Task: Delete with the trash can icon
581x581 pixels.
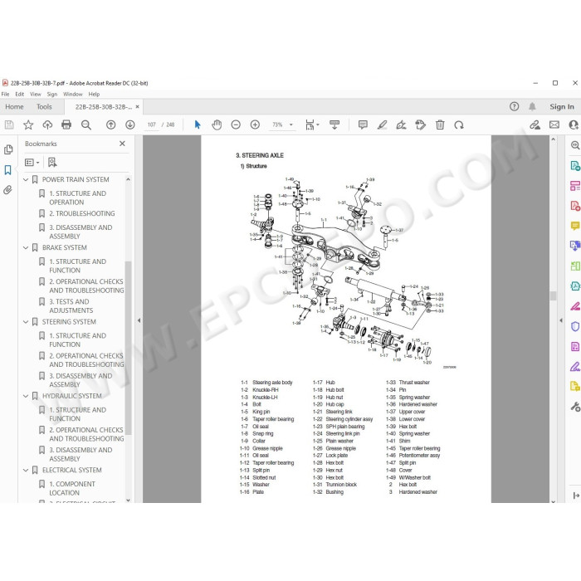Action: click(440, 124)
